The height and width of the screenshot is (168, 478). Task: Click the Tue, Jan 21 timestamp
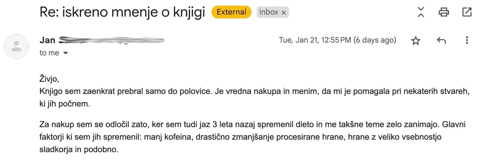337,40
